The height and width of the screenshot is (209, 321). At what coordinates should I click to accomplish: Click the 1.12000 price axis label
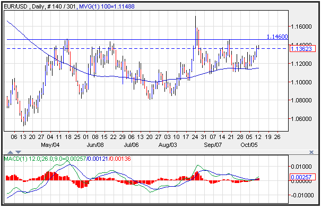301,64
